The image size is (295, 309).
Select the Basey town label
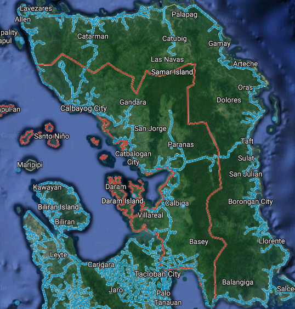click(198, 242)
